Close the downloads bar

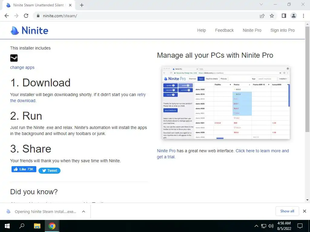[x=305, y=211]
